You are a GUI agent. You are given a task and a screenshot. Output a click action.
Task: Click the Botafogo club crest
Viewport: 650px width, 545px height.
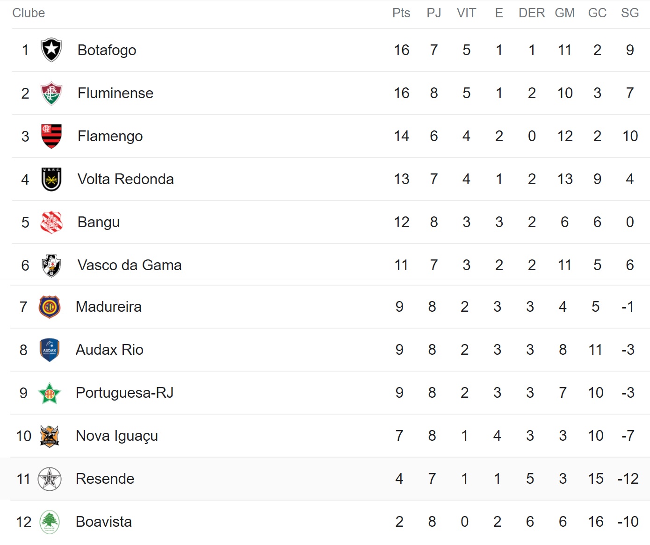(51, 50)
